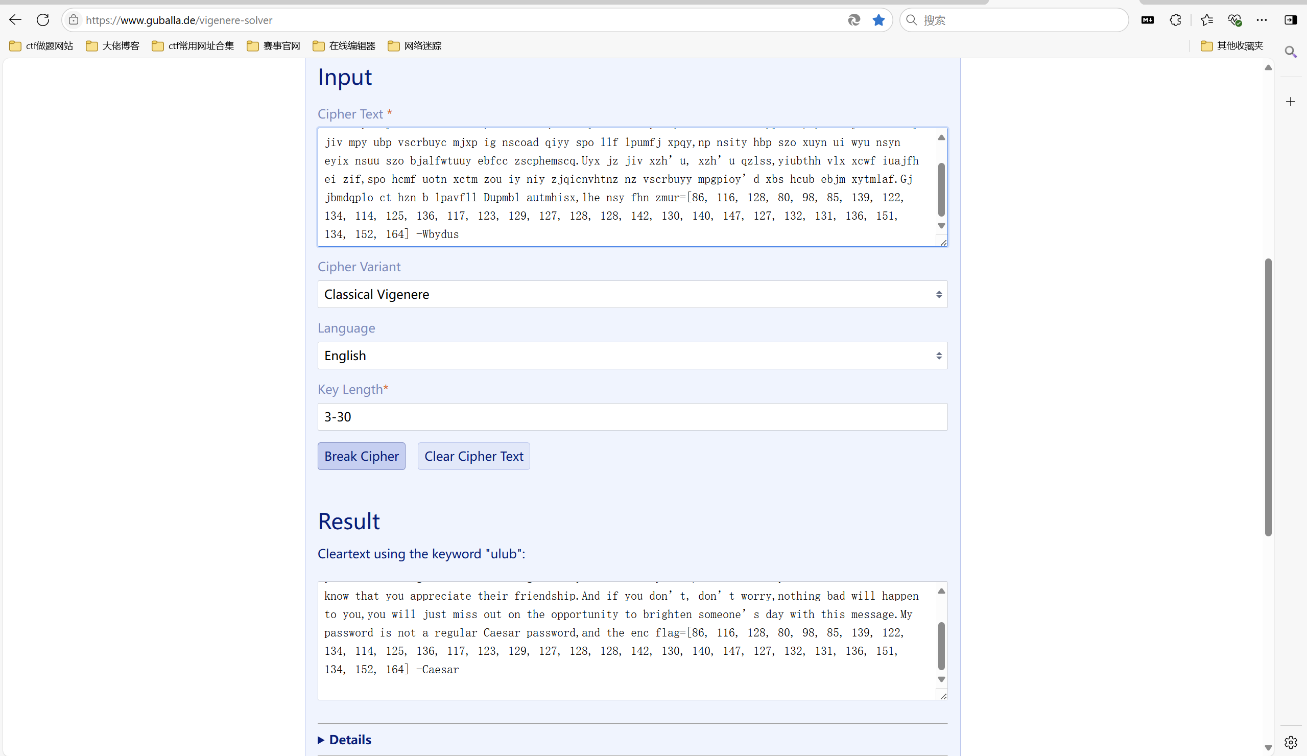Click the Break Cipher button

pyautogui.click(x=362, y=456)
